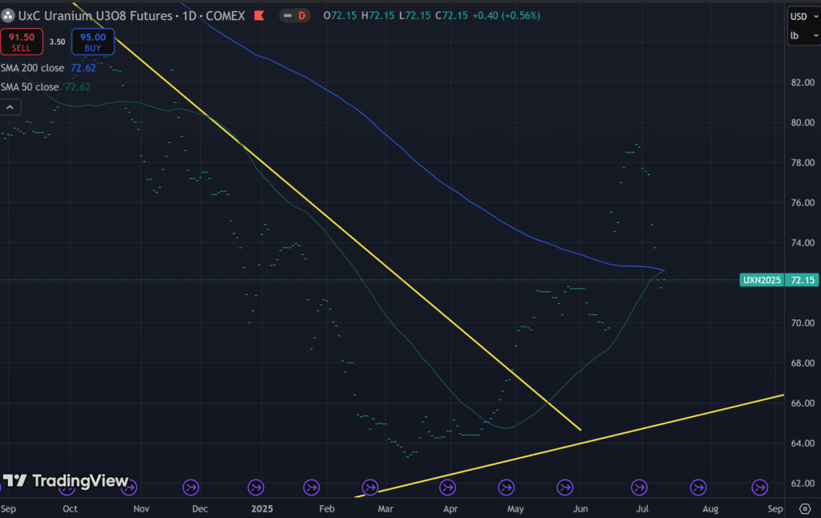Click the 70.00 price axis label

[803, 323]
